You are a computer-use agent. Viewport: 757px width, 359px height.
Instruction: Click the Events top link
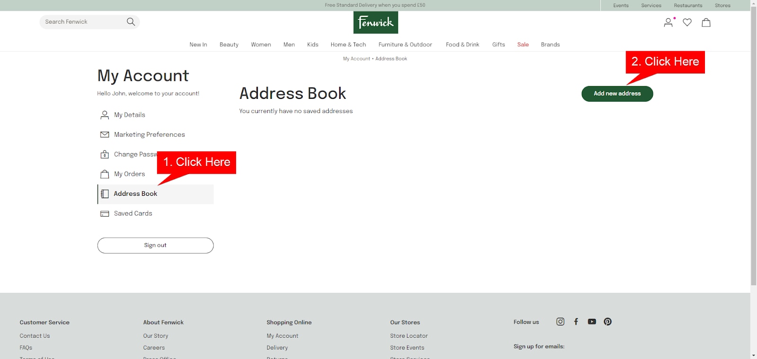(621, 6)
